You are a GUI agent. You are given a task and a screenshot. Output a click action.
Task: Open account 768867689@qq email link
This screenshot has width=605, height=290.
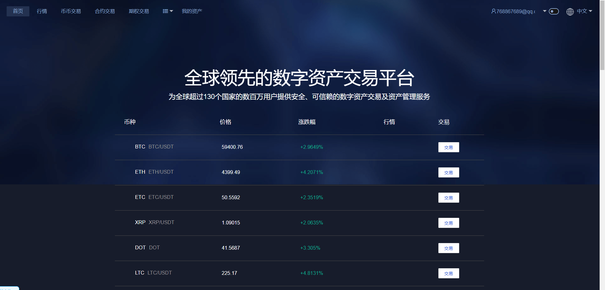click(516, 11)
